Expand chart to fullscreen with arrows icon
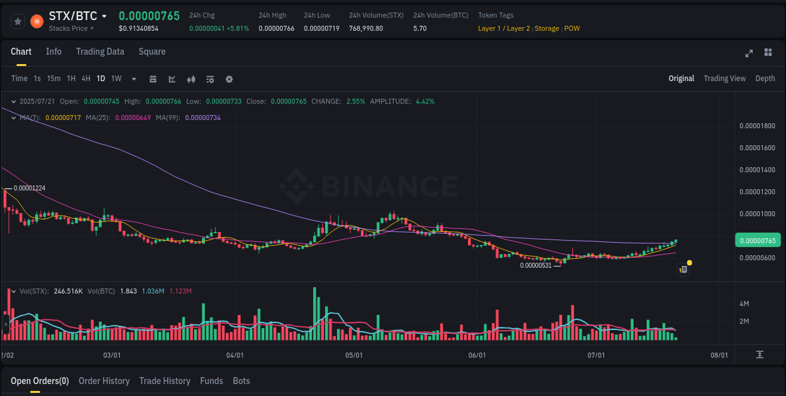 tap(749, 53)
